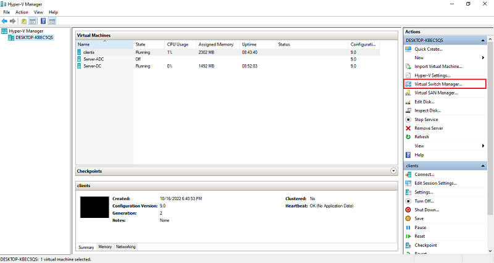Click the Edit Disk icon
This screenshot has height=263, width=494.
[x=408, y=102]
